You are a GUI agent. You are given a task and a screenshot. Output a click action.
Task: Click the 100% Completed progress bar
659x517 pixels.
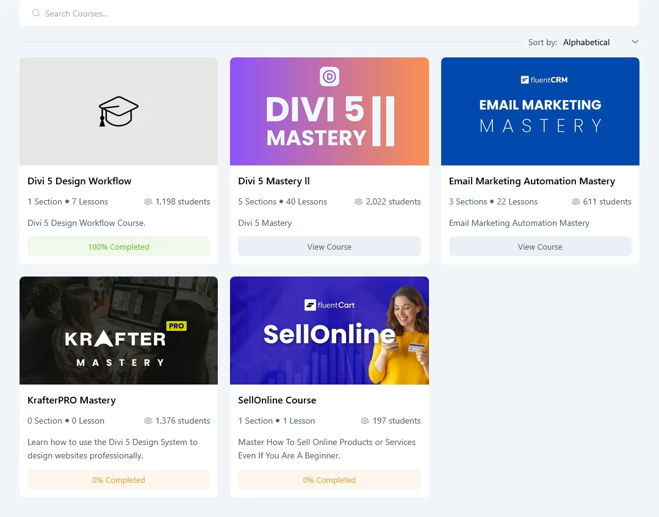118,247
